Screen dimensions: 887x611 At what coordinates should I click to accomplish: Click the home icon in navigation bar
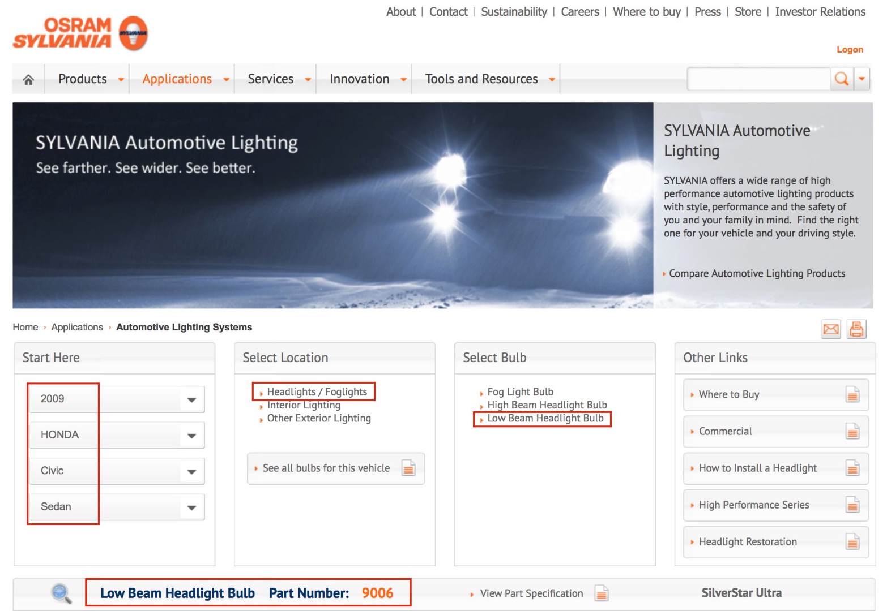pyautogui.click(x=28, y=80)
